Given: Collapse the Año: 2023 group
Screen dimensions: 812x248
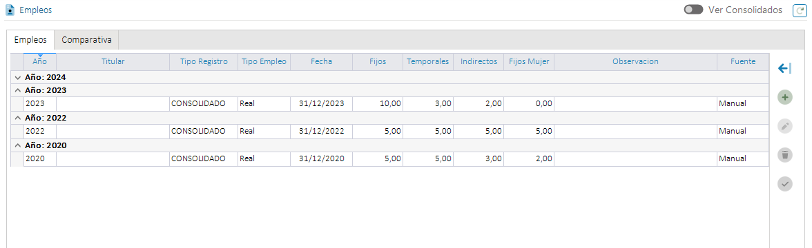Looking at the screenshot, I should pyautogui.click(x=18, y=90).
